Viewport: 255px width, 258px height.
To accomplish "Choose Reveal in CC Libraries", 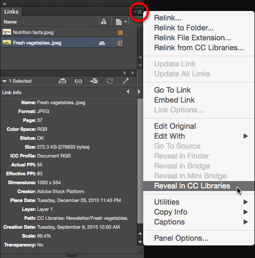I will click(199, 186).
